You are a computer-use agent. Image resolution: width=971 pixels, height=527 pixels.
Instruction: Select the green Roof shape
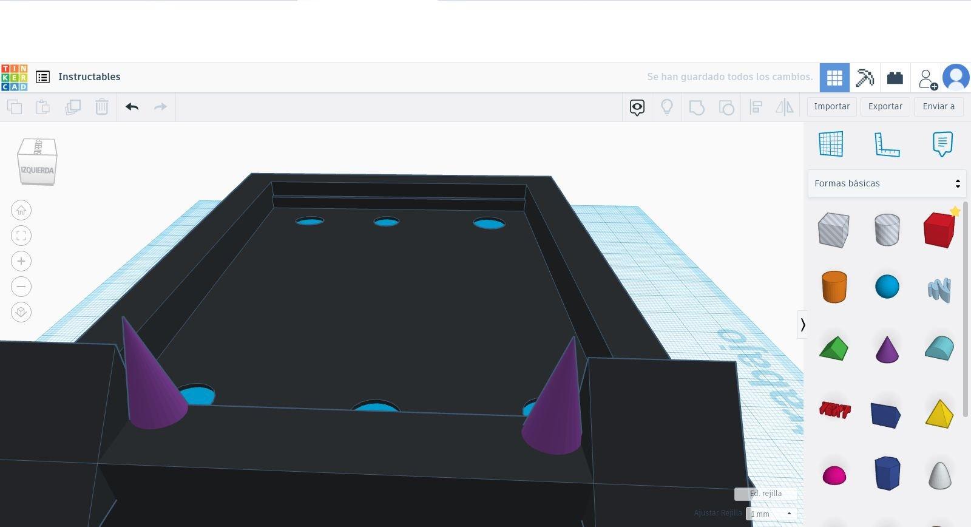click(x=833, y=349)
